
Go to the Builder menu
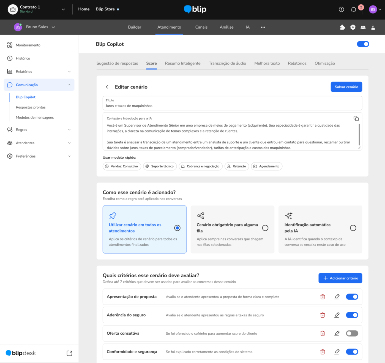(x=135, y=27)
